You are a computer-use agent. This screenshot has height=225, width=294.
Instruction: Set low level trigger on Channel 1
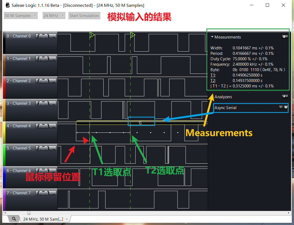[x=54, y=59]
